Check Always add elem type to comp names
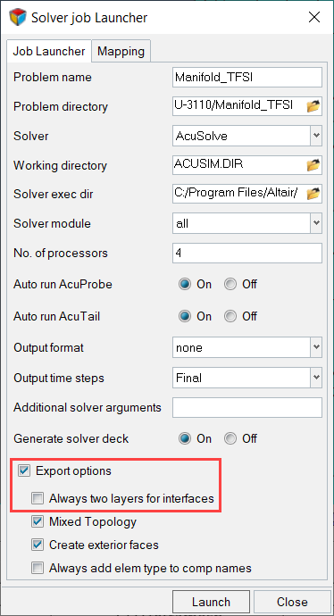 [38, 568]
